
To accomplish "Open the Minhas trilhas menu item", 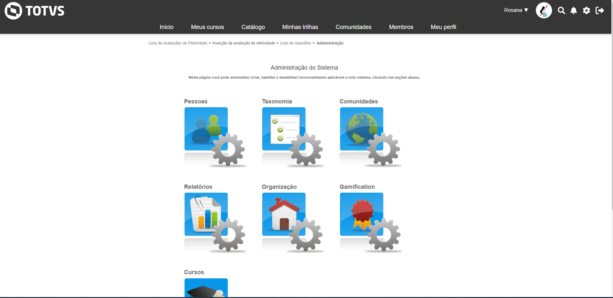I will [300, 27].
